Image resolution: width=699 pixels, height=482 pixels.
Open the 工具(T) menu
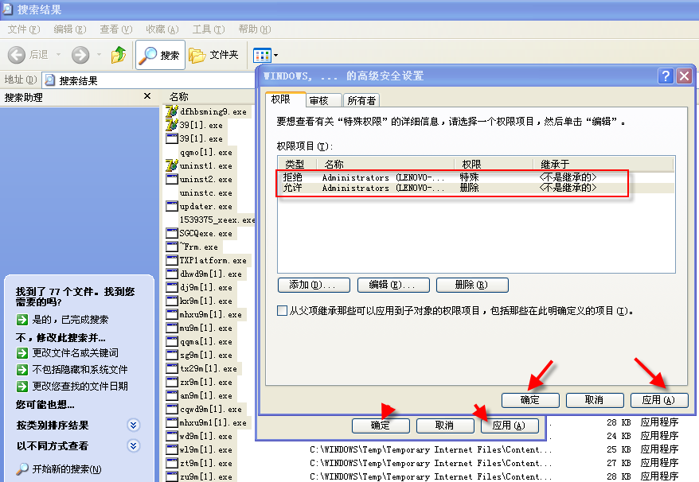[208, 29]
